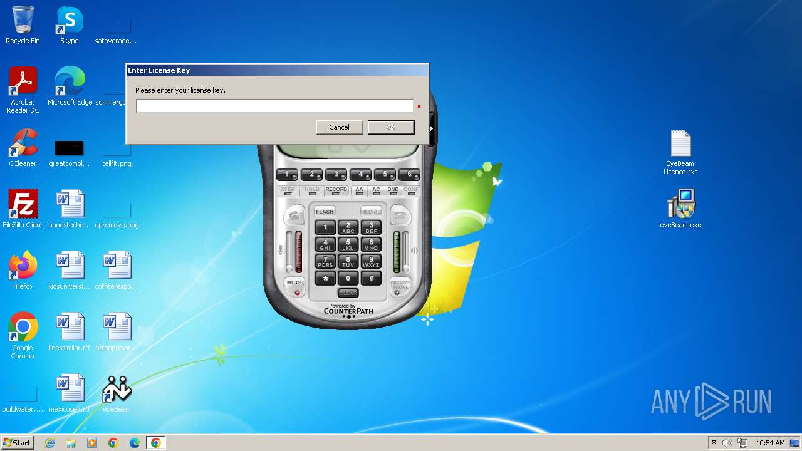Screen dimensions: 802x451
Task: Cancel the Enter License Key dialog
Action: pyautogui.click(x=339, y=127)
